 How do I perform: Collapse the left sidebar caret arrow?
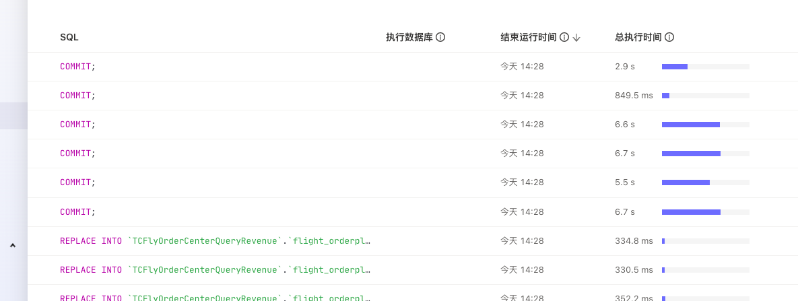(x=12, y=246)
